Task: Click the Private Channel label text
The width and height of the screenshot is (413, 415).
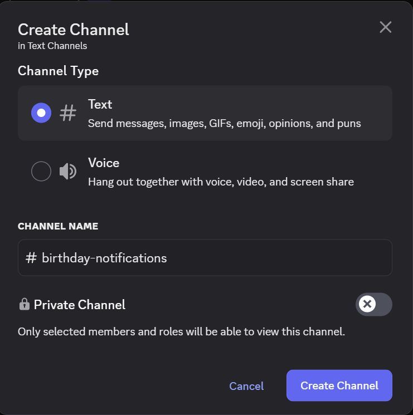Action: pyautogui.click(x=80, y=305)
